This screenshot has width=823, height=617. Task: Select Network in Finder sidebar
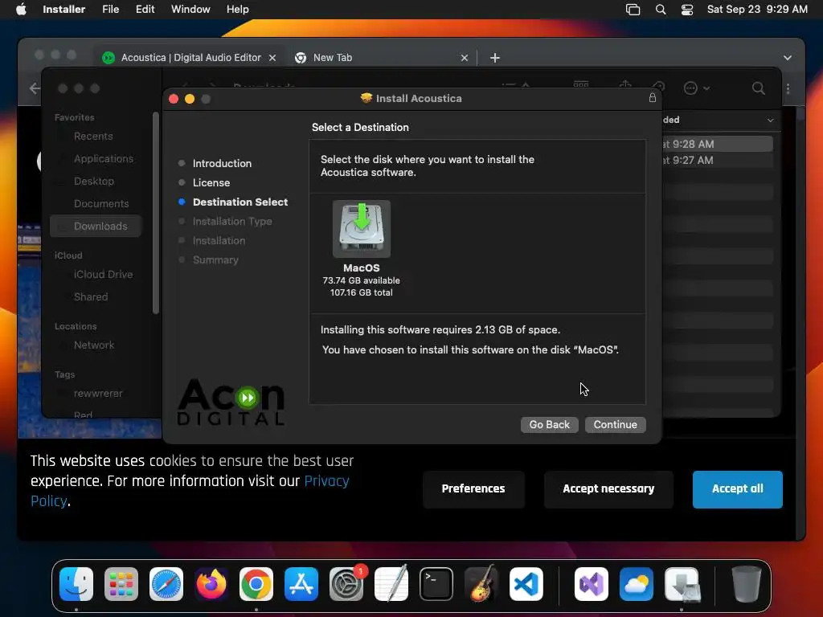coord(94,345)
